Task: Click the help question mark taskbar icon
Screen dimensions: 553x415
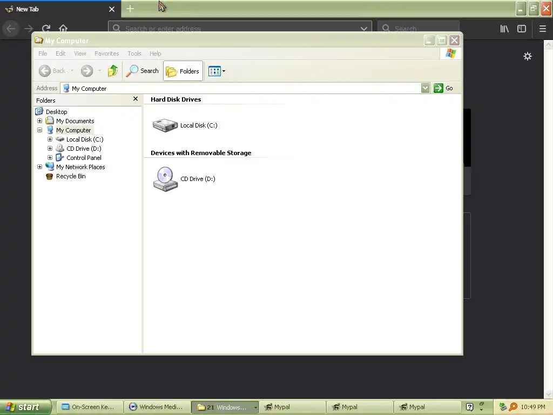Action: (469, 407)
